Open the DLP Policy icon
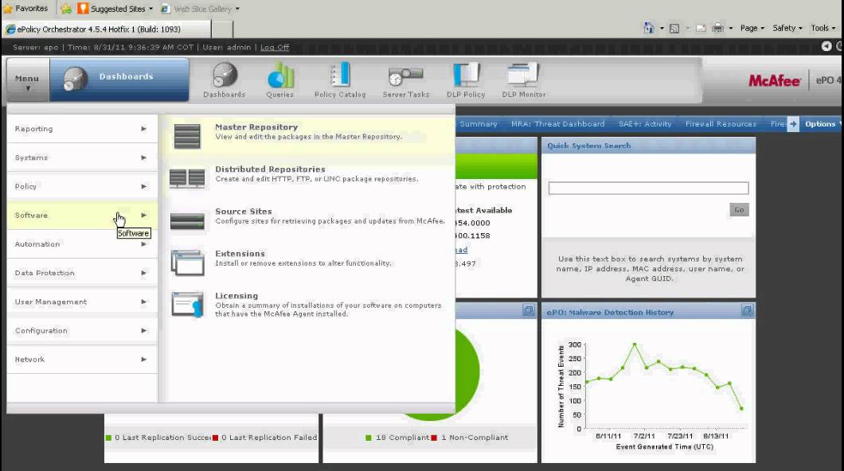Screen dimensions: 844x471 coord(466,75)
